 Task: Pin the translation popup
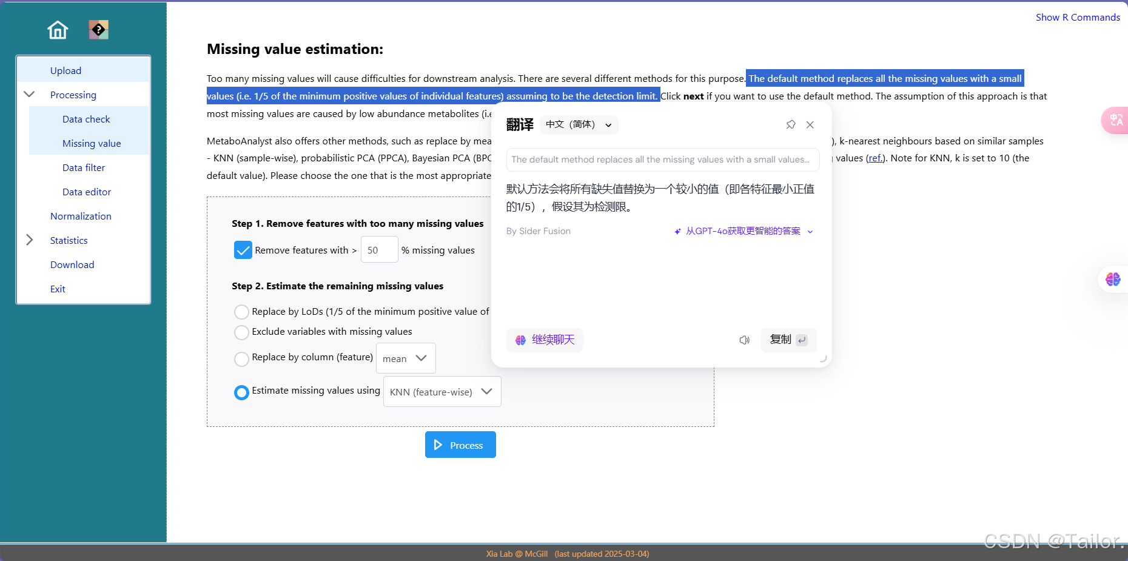click(x=791, y=124)
